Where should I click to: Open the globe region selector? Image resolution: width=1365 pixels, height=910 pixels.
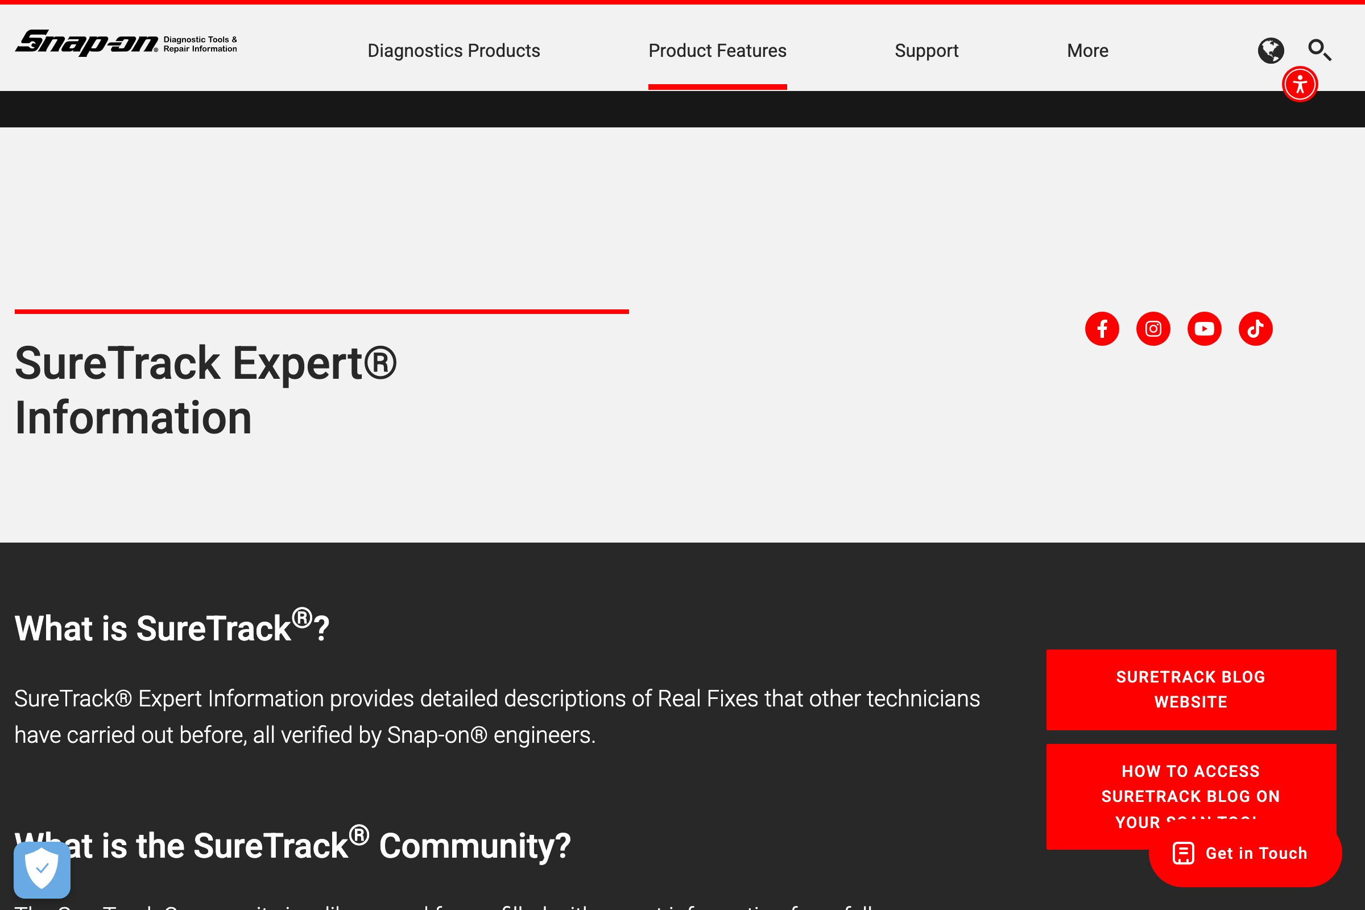click(1271, 51)
